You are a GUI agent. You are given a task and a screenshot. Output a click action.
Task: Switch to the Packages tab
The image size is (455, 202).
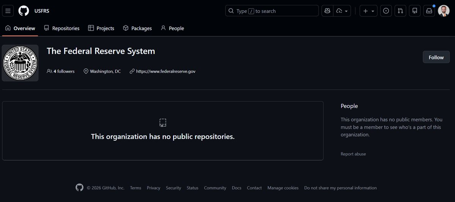pyautogui.click(x=137, y=28)
